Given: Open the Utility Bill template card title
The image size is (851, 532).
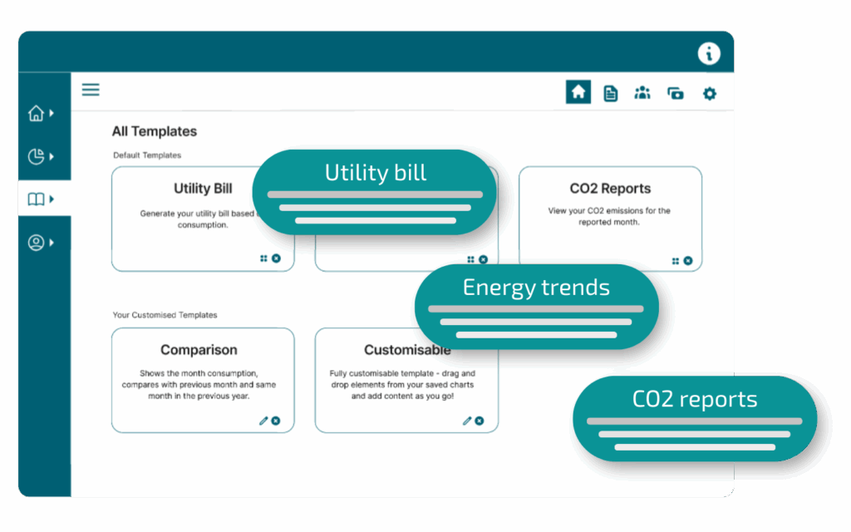Looking at the screenshot, I should pos(203,189).
